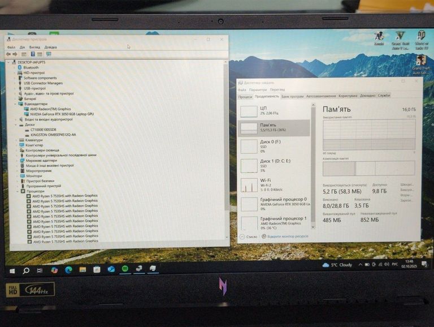Collapse the Процесори category
434x327 pixels.
(x=18, y=191)
